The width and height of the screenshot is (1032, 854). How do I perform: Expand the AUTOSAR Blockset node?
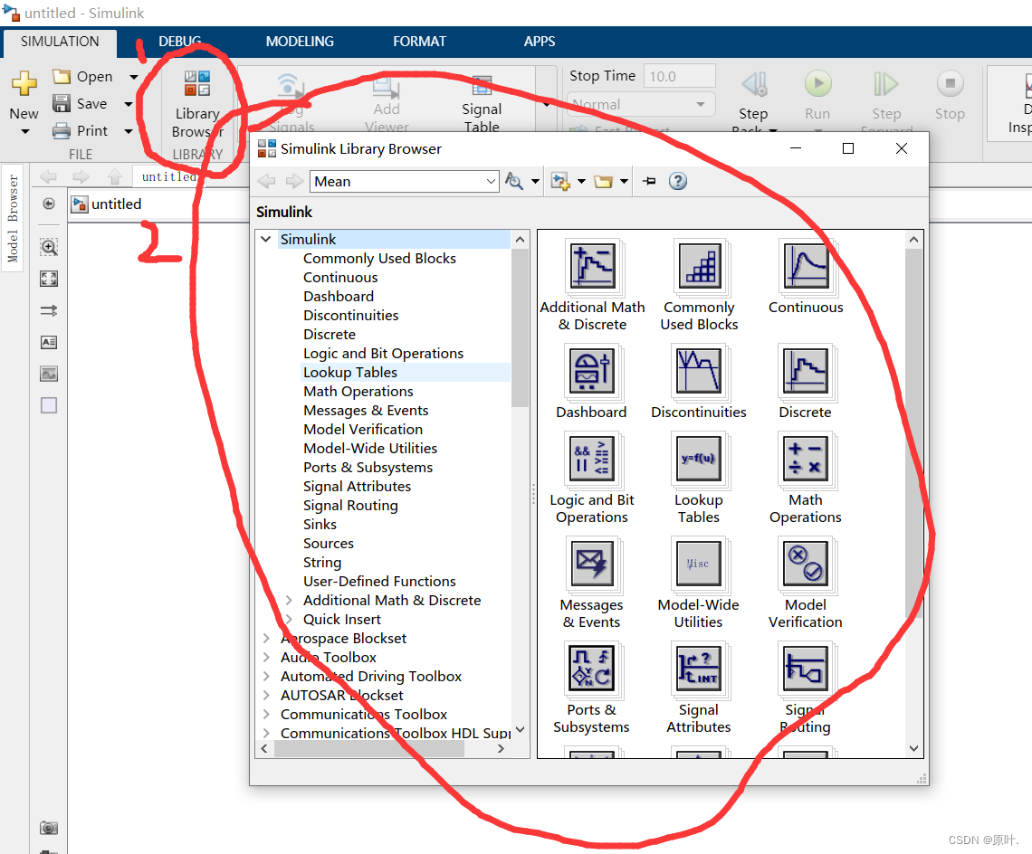click(x=266, y=696)
